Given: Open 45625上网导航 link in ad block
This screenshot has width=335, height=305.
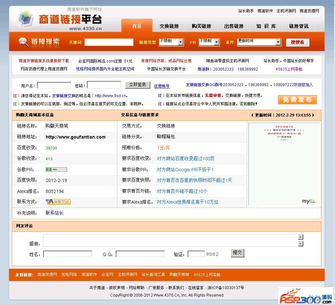Looking at the screenshot, I should (x=289, y=69).
